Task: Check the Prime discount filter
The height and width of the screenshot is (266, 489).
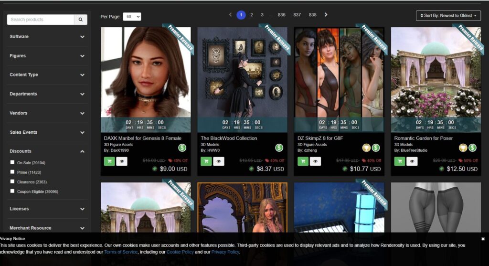Action: tap(12, 172)
